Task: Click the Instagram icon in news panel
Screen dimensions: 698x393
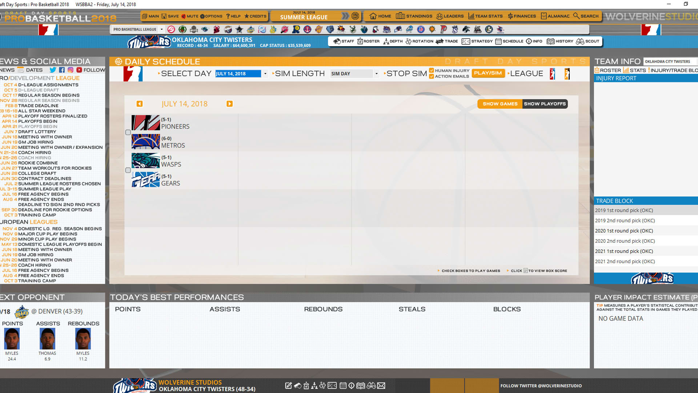Action: click(x=71, y=70)
